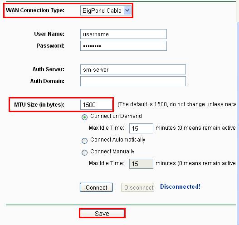
Task: Click the Disconnected! status text
Action: tap(180, 186)
